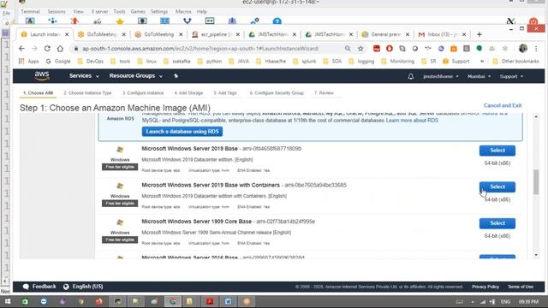Open Learn more about RDS link
This screenshot has height=308, width=548.
click(412, 120)
